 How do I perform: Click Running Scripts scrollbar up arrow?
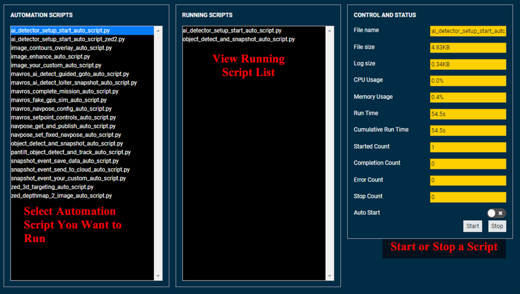click(x=330, y=31)
